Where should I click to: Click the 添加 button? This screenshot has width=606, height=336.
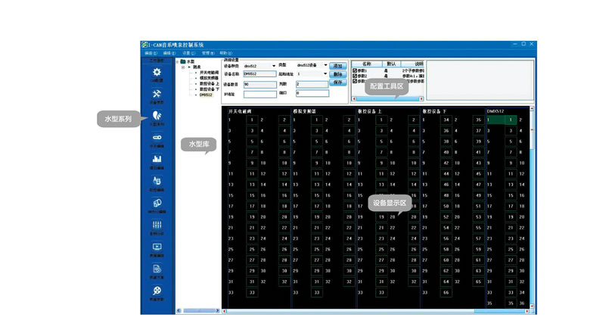point(337,66)
